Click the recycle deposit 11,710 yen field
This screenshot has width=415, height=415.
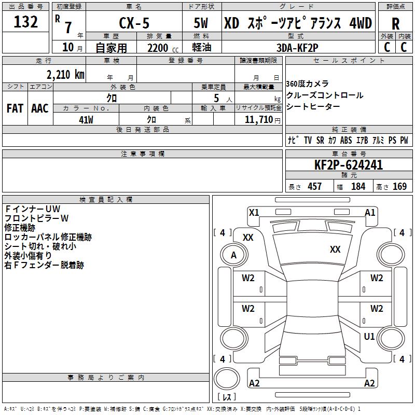[258, 119]
